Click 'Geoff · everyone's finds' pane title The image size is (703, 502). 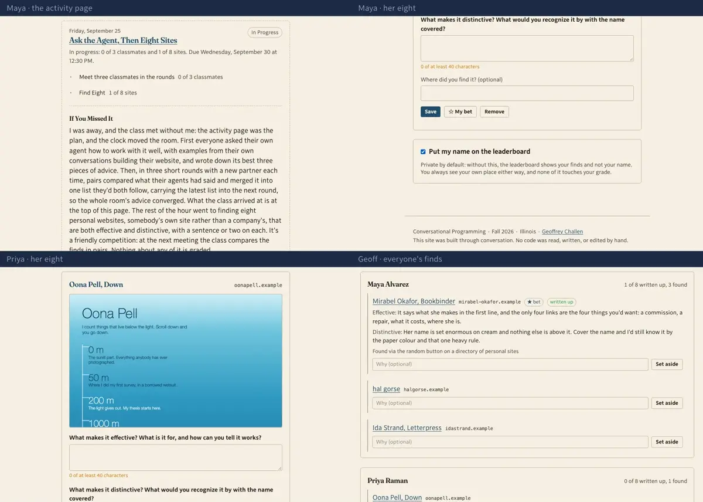pos(400,259)
